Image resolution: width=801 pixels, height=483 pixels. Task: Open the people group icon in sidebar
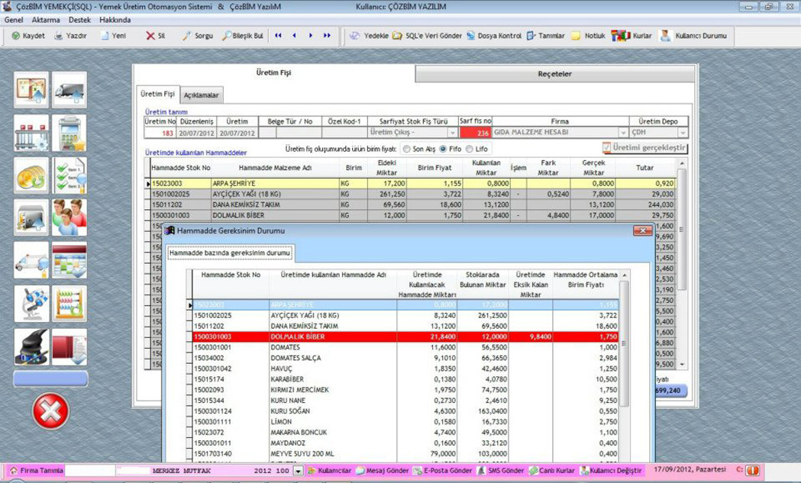click(x=69, y=218)
